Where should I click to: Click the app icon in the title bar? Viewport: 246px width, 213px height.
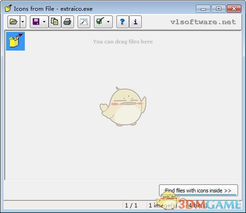[x=8, y=8]
